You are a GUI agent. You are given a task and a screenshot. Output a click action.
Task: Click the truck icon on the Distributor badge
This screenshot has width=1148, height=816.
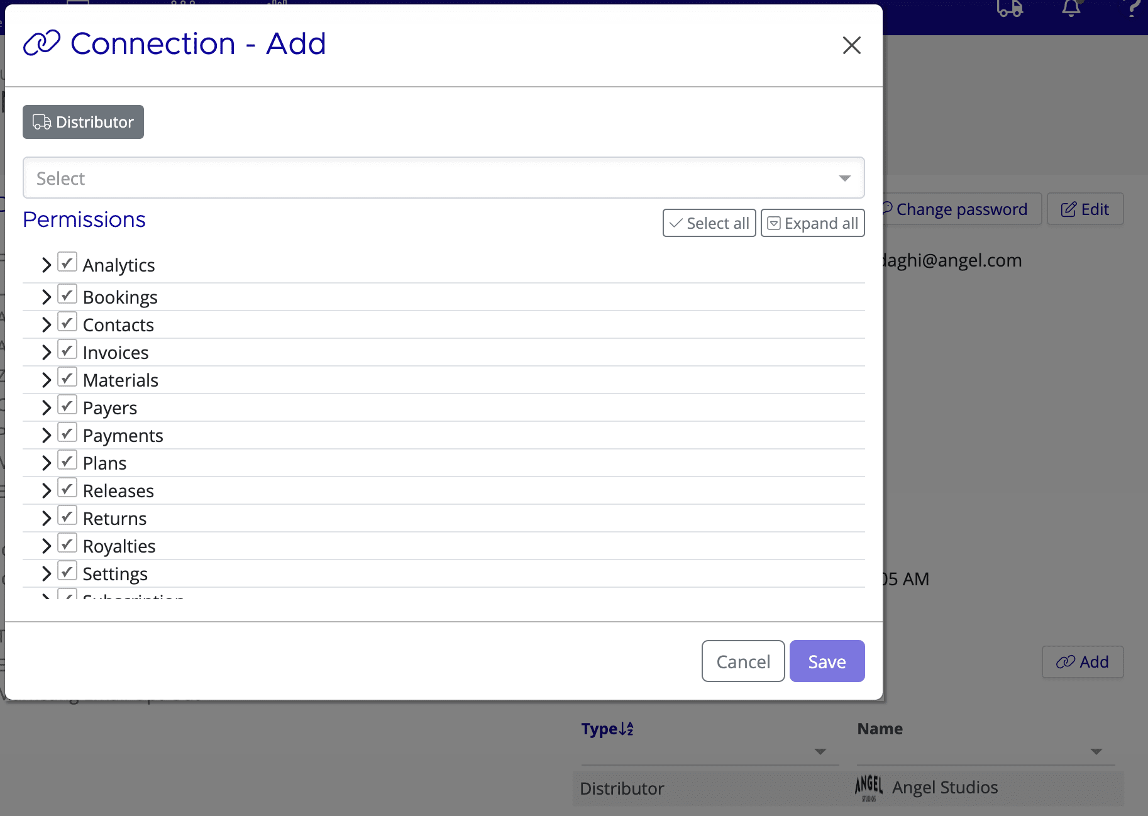41,122
